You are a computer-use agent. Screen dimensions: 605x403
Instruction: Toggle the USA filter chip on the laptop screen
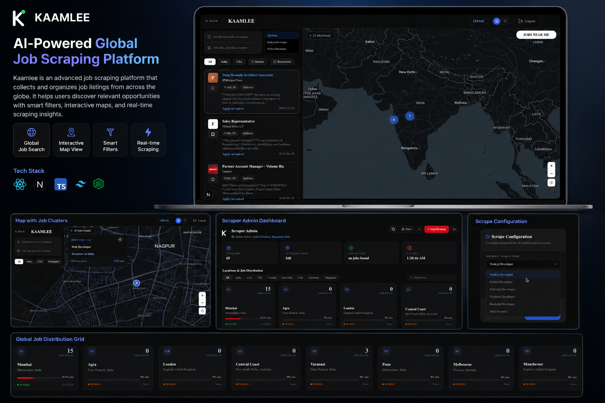239,62
